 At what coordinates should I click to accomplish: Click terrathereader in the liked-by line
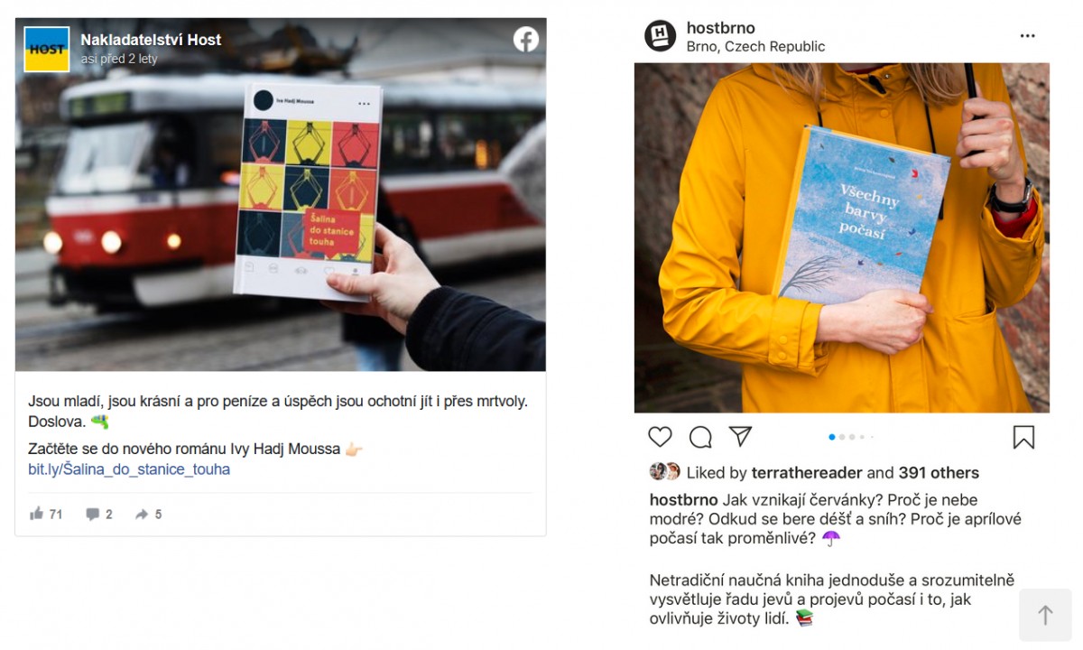(x=807, y=473)
